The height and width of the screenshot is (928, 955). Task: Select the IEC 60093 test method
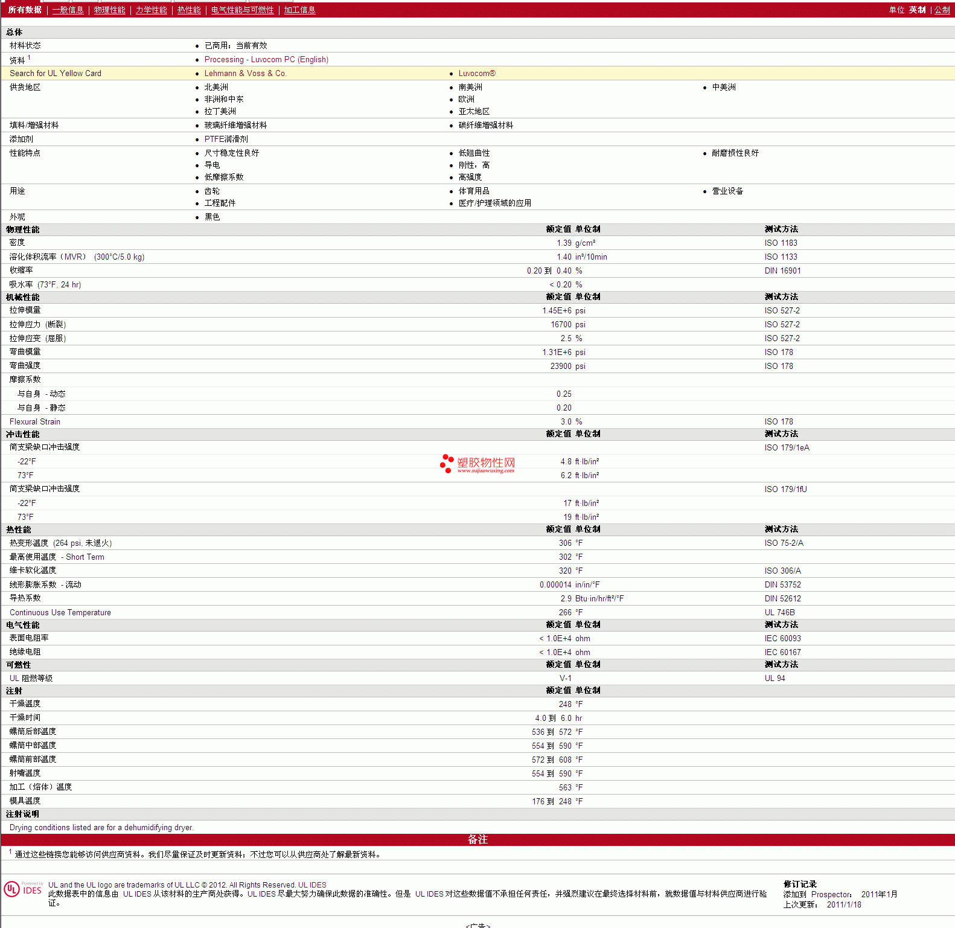[x=782, y=638]
